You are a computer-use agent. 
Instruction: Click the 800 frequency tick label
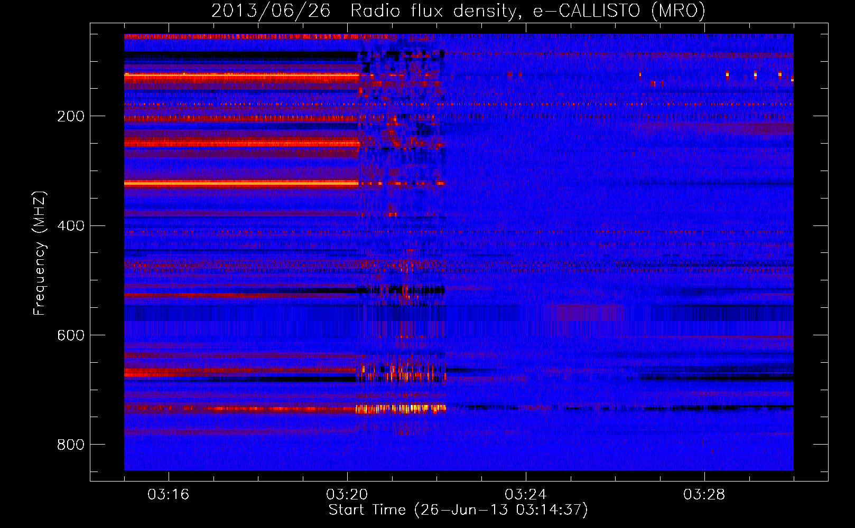(71, 445)
